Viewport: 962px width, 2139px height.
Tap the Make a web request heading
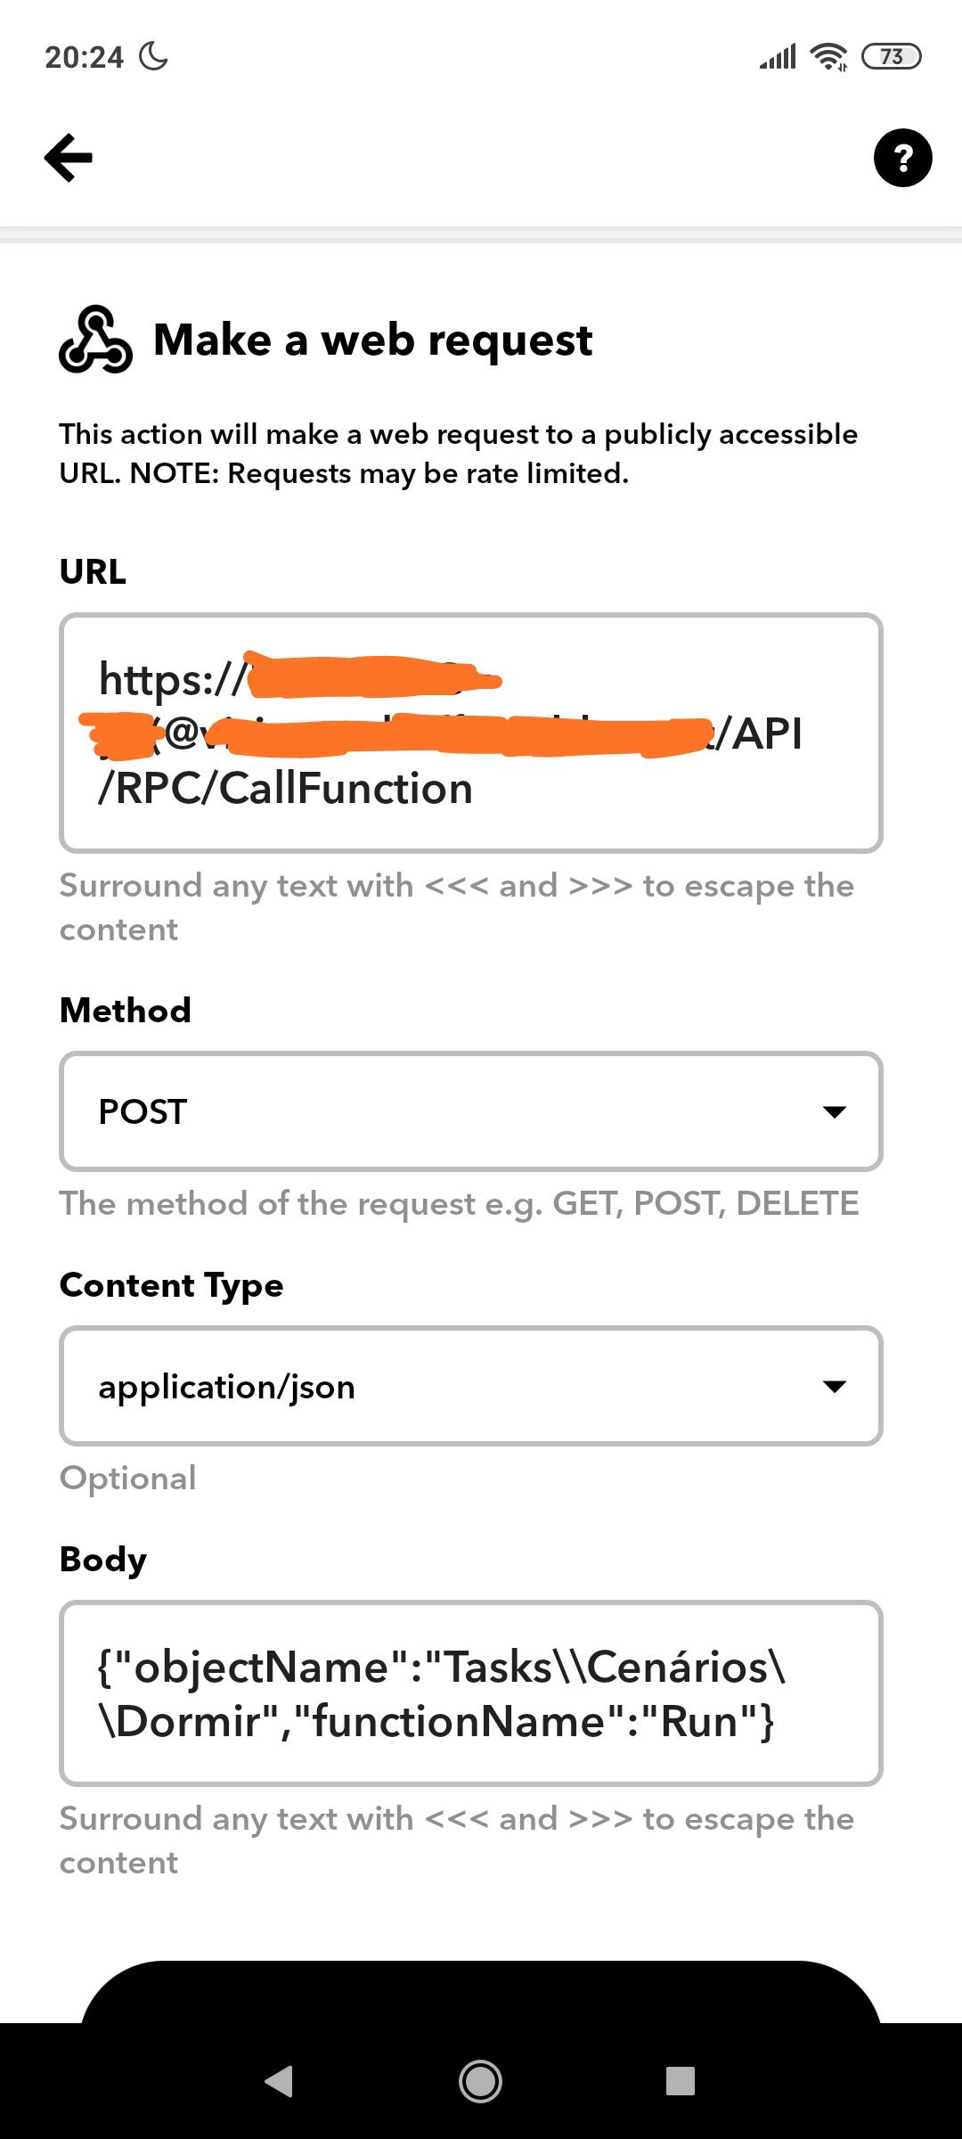tap(372, 340)
